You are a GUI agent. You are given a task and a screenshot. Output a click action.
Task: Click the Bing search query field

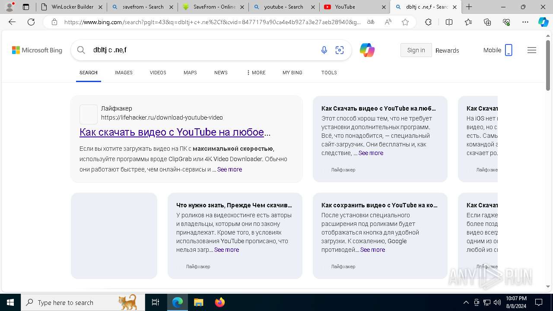click(203, 50)
